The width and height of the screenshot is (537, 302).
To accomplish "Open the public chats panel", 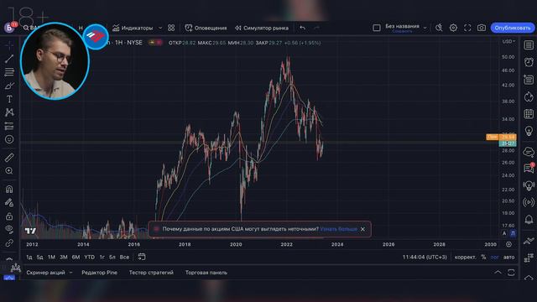I will click(529, 151).
